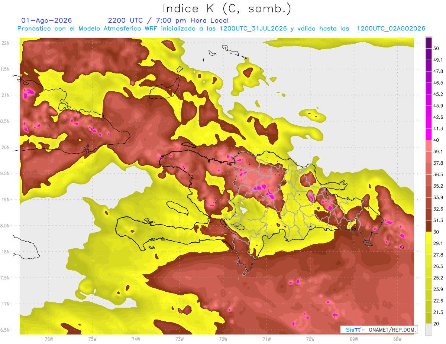Screen dimensions: 446x344
Task: Click the colorbar label '27.8'
Action: point(439,255)
